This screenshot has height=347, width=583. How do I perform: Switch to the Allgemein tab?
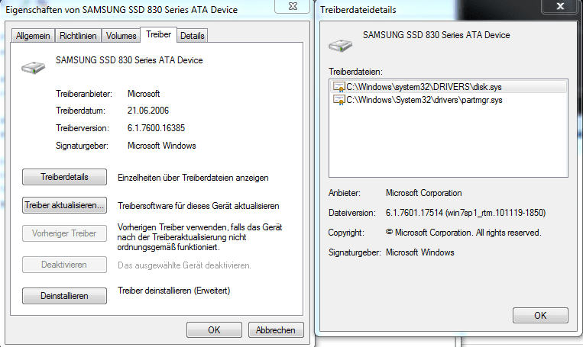point(33,36)
